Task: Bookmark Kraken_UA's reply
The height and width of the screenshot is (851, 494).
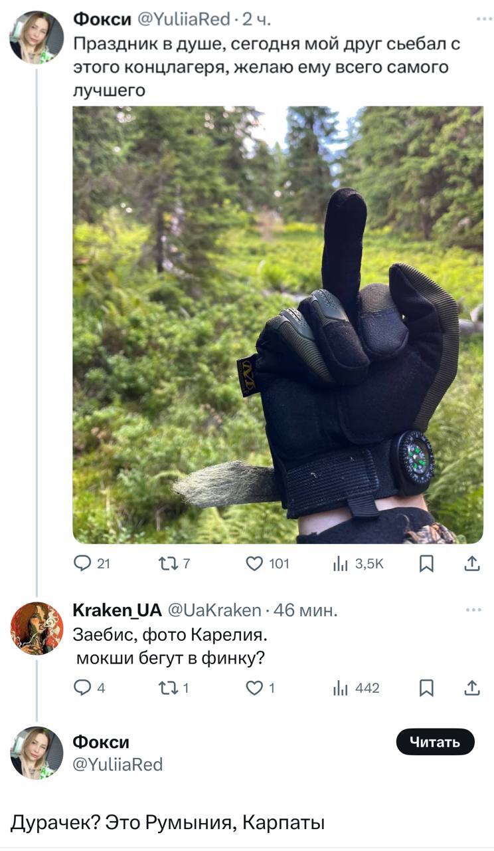Action: (427, 688)
